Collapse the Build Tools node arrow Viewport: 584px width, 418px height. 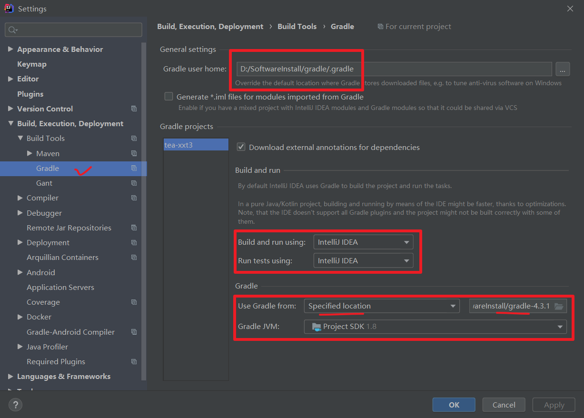click(20, 139)
